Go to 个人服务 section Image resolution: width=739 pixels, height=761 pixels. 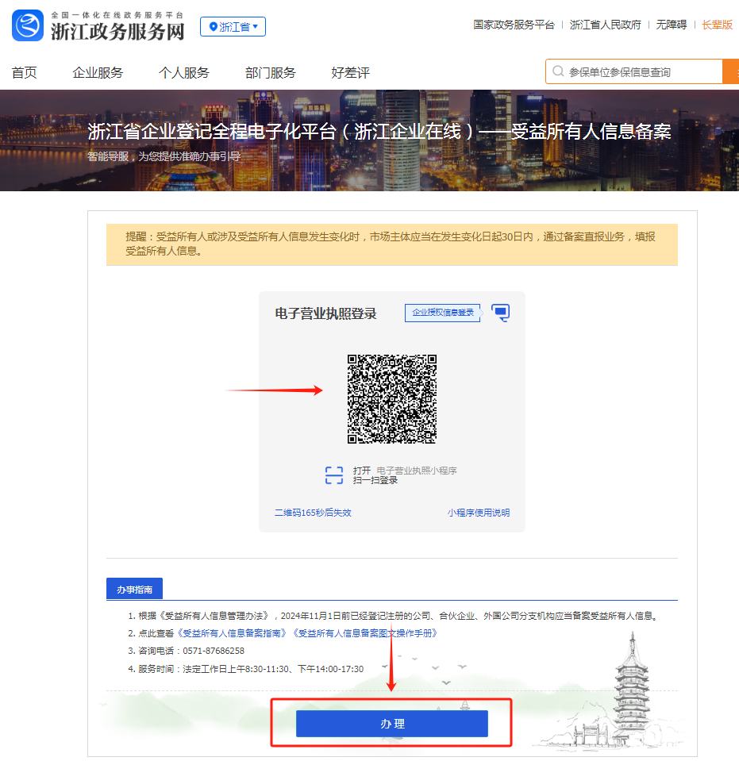point(183,73)
